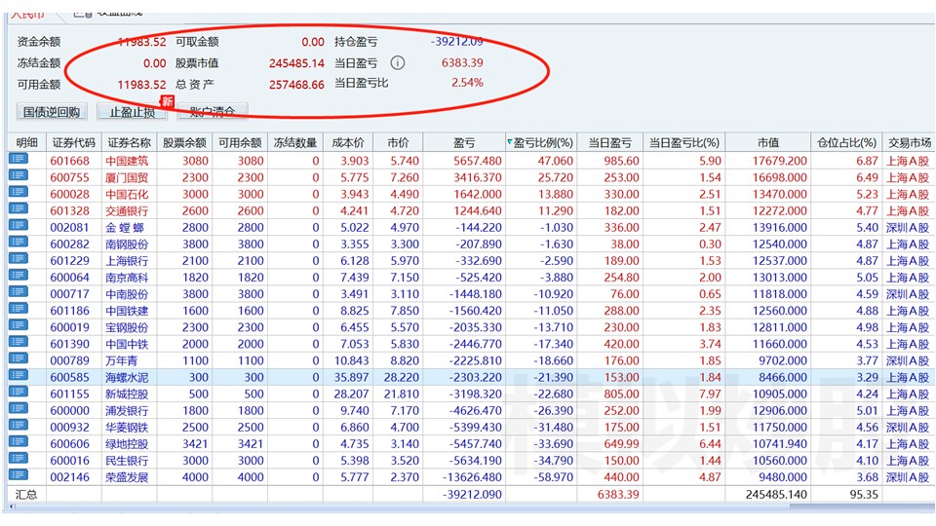Viewport: 936px width, 526px height.
Task: Open detail icon for 荣盛发展 row
Action: tap(18, 476)
